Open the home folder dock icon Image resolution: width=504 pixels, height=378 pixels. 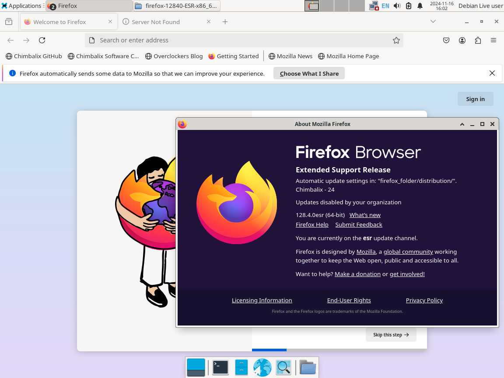[308, 367]
